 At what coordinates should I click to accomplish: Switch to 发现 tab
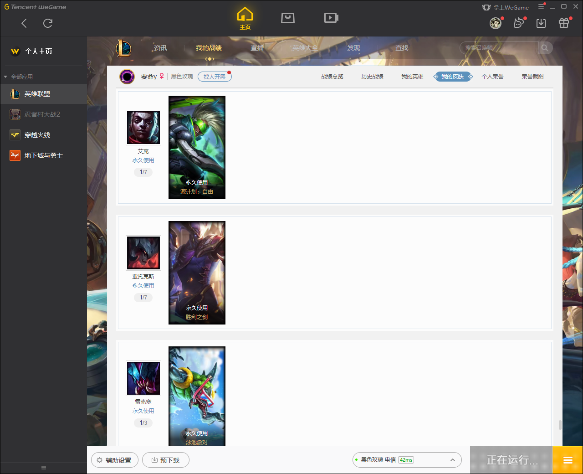click(353, 48)
